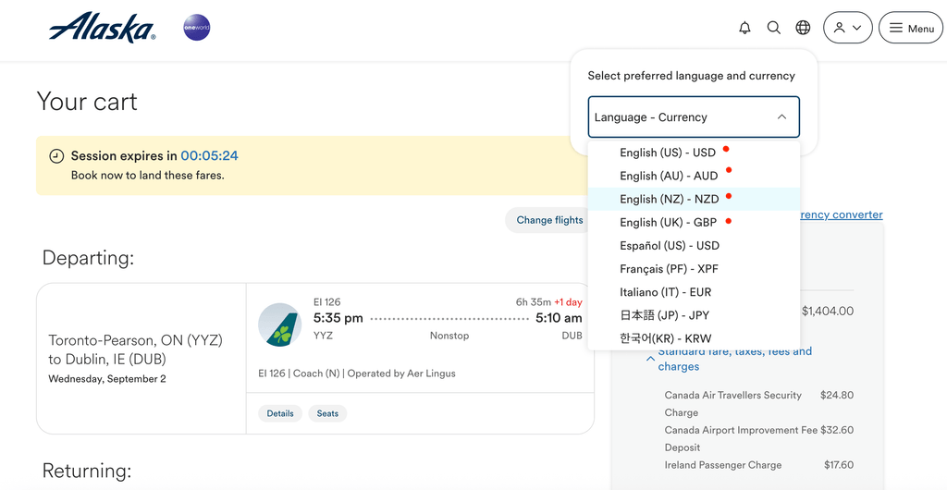Click the Alaska Airlines logo
The height and width of the screenshot is (490, 947).
pos(102,27)
